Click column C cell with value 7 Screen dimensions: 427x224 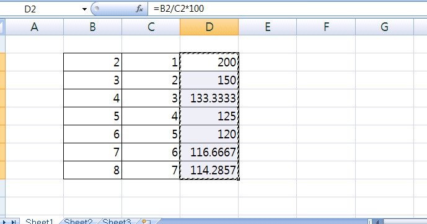point(151,170)
